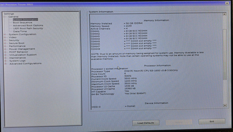The image size is (233, 132).
Task: Click the DIMM1 row label
Action: [95, 31]
